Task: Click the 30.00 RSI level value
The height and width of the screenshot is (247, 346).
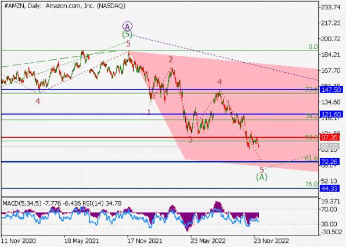Action: [x=329, y=224]
